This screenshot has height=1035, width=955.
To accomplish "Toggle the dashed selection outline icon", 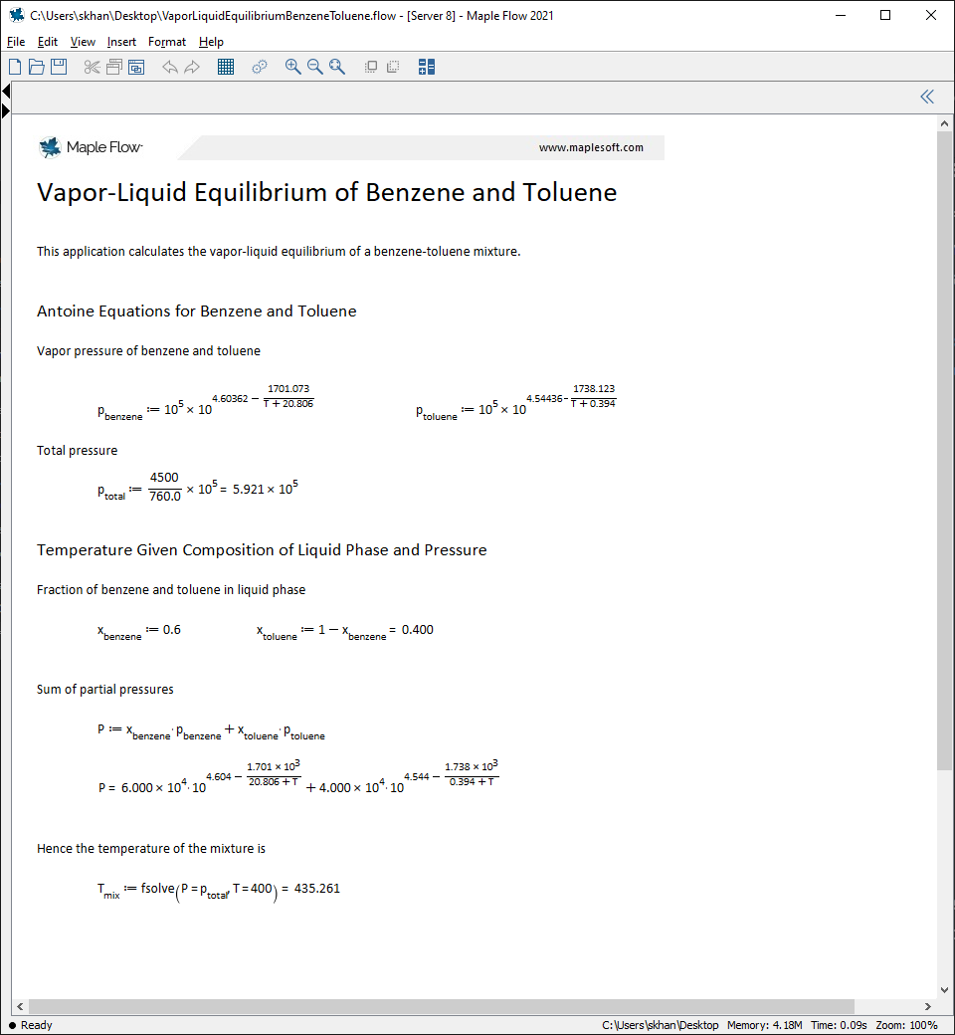I will pos(392,67).
